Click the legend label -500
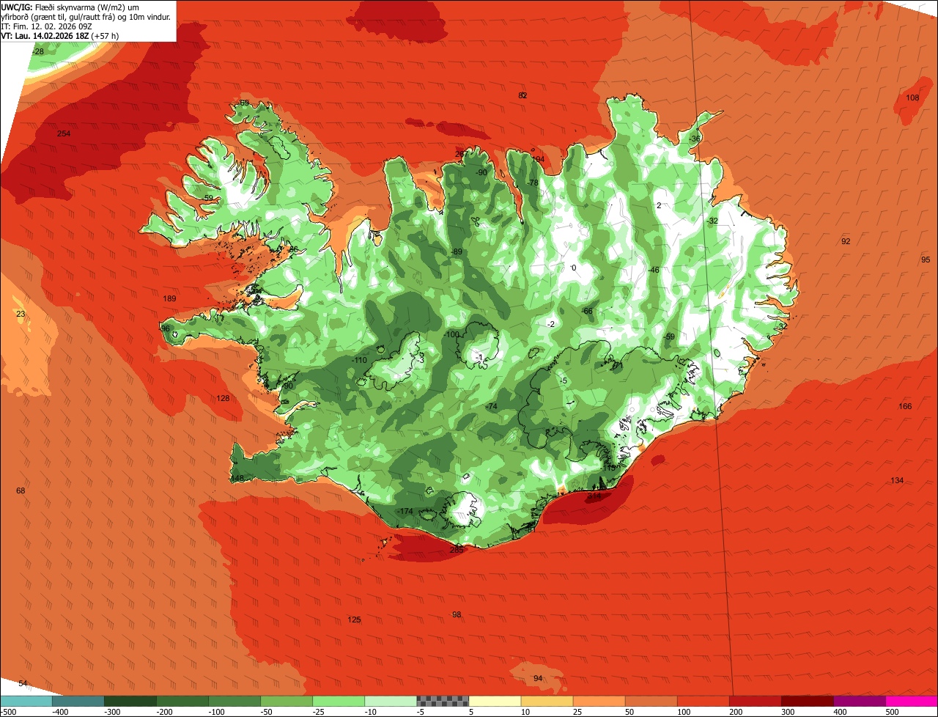This screenshot has width=938, height=717. tap(9, 712)
